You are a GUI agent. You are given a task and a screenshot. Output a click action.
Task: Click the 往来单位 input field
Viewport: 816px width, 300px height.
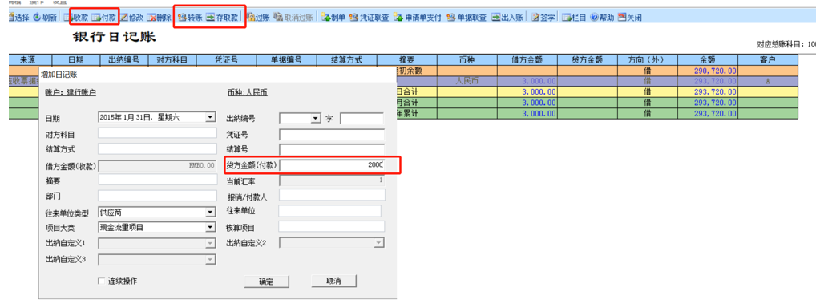pyautogui.click(x=330, y=211)
